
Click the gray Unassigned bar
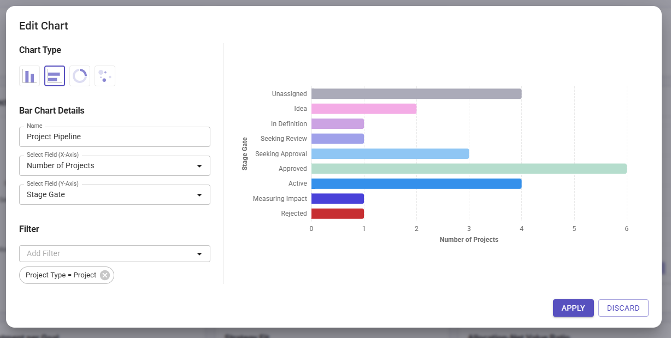416,94
